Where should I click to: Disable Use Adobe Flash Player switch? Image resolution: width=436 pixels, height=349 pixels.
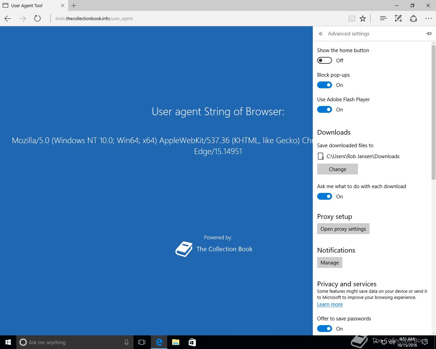[325, 109]
